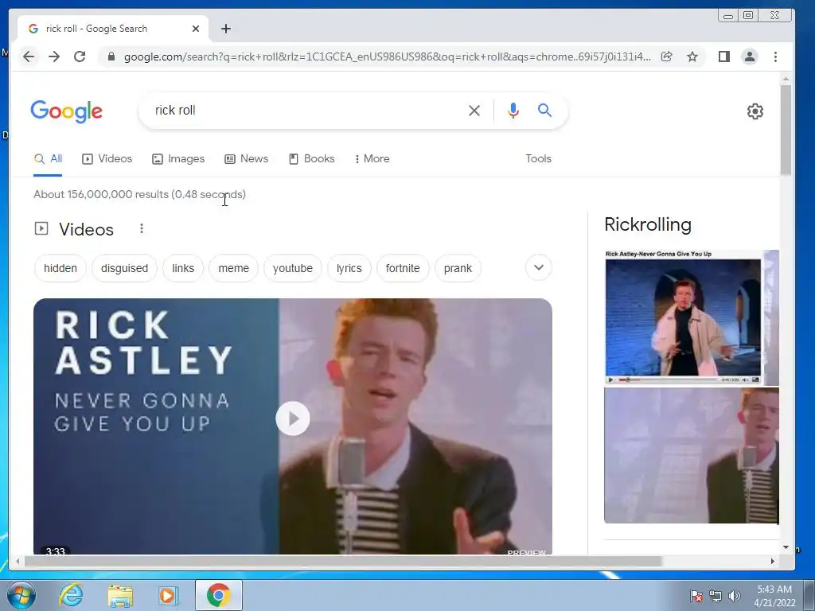Click the horizontal scrollbar thumb
This screenshot has width=815, height=611.
(343, 561)
